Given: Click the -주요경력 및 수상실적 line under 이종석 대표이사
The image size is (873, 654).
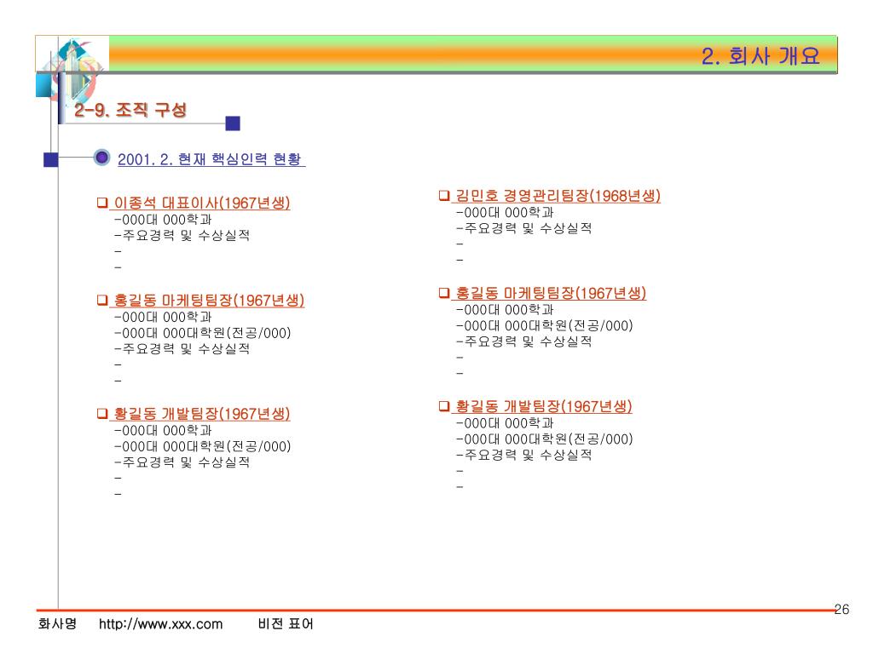Looking at the screenshot, I should click(182, 235).
